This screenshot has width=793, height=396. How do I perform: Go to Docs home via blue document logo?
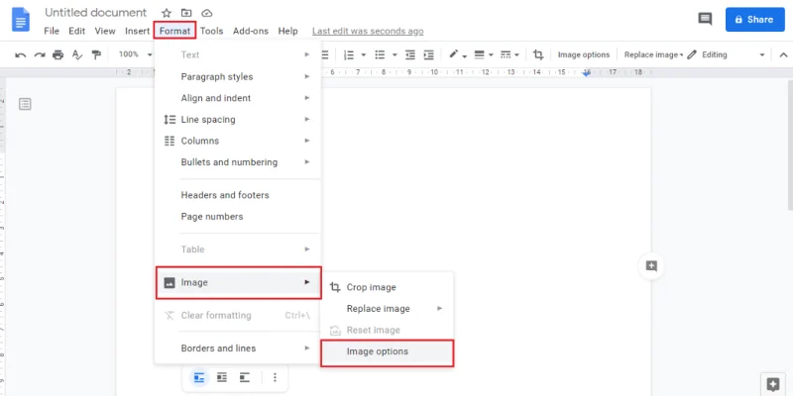[21, 20]
